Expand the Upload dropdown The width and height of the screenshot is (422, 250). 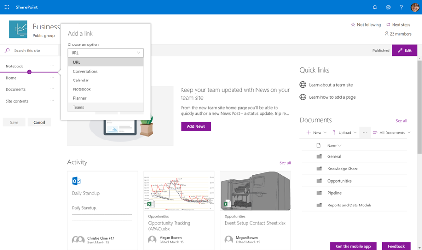coord(355,132)
